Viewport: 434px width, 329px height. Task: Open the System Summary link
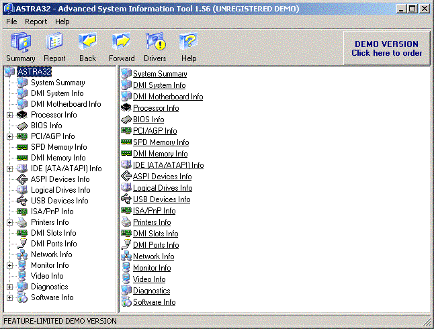160,74
